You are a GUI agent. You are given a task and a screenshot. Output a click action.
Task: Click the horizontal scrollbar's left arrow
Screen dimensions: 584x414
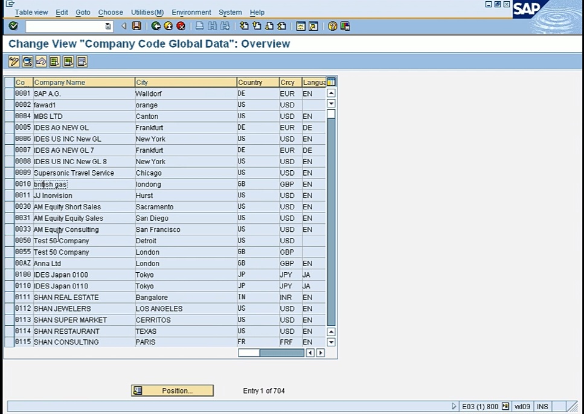click(310, 352)
